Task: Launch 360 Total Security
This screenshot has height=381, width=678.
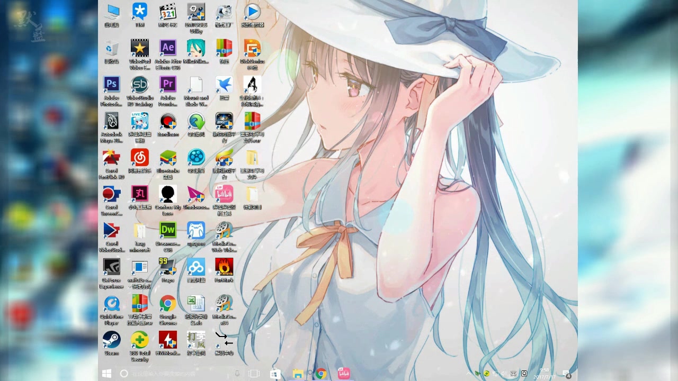Action: click(x=139, y=341)
